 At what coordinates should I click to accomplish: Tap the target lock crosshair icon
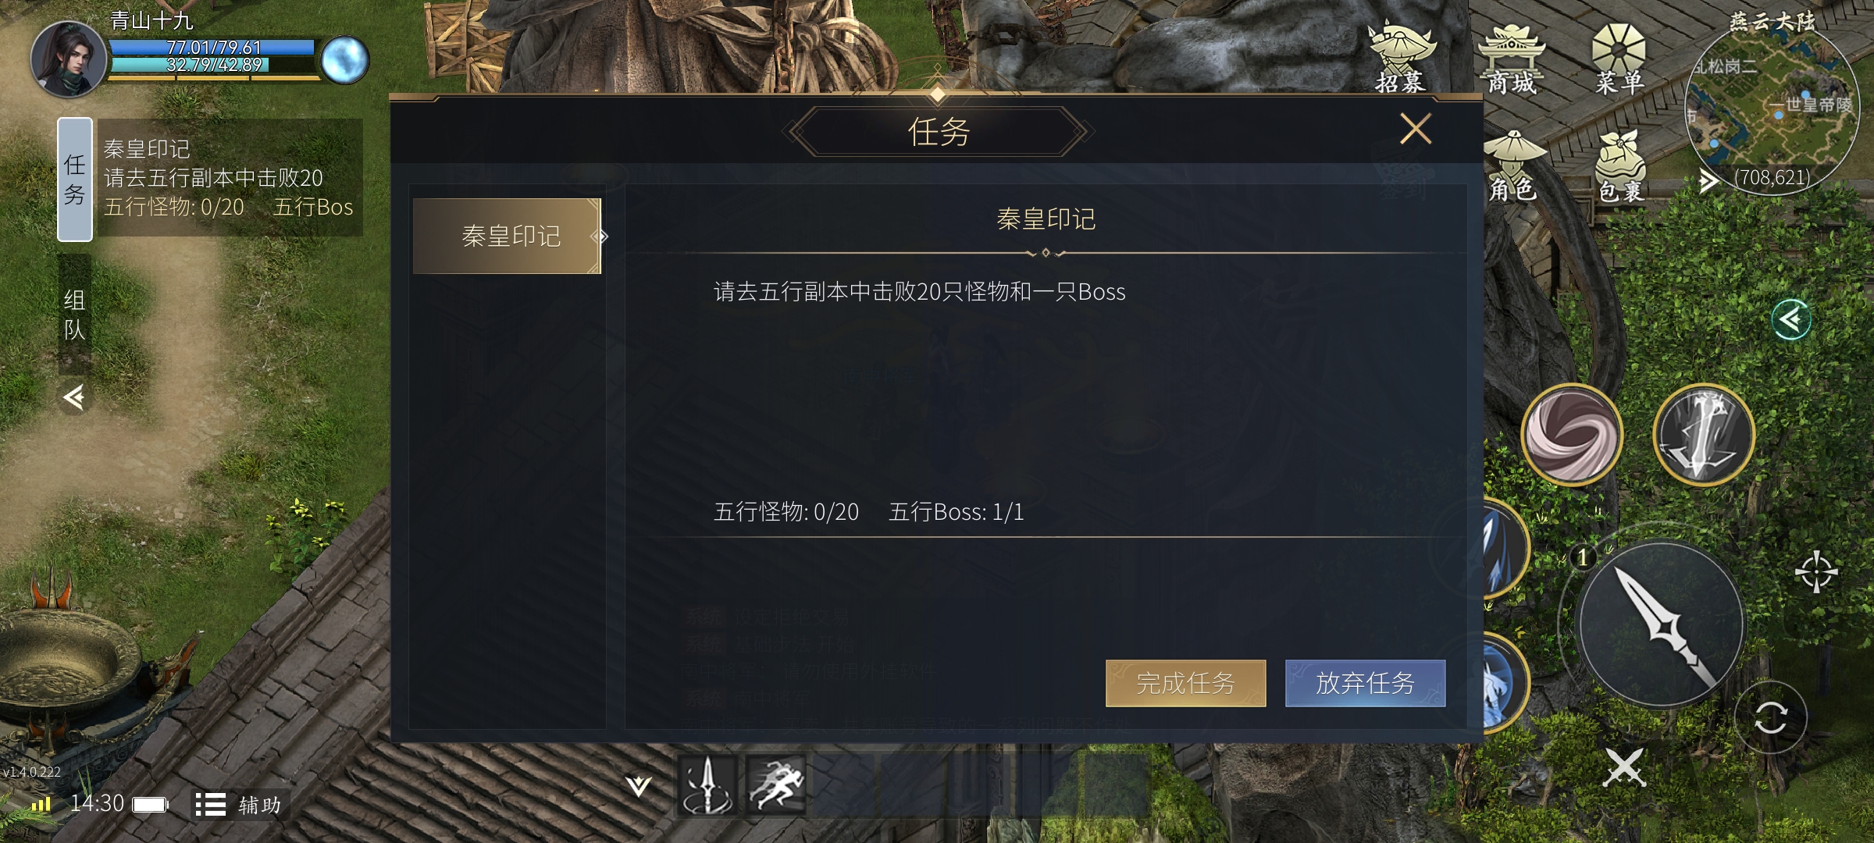coord(1815,571)
